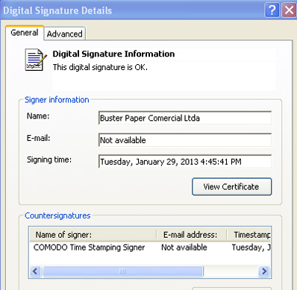Viewport: 297px width, 290px height.
Task: Click the left scroll arrow in countersignatures
Action: coord(36,271)
